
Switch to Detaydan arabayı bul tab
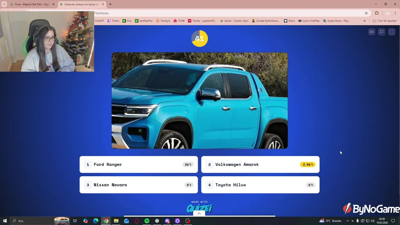[82, 4]
